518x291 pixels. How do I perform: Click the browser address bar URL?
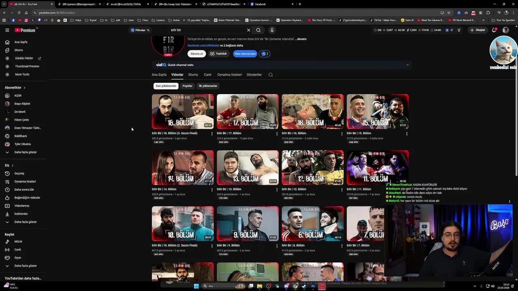(57, 13)
